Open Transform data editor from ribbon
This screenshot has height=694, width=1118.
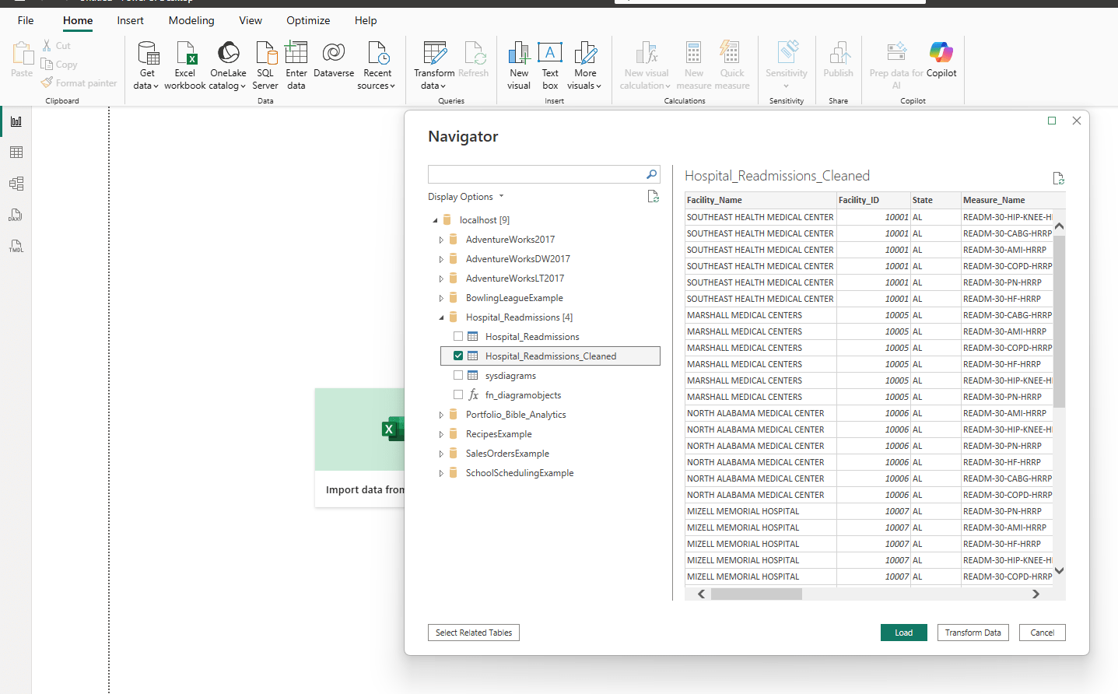point(434,65)
